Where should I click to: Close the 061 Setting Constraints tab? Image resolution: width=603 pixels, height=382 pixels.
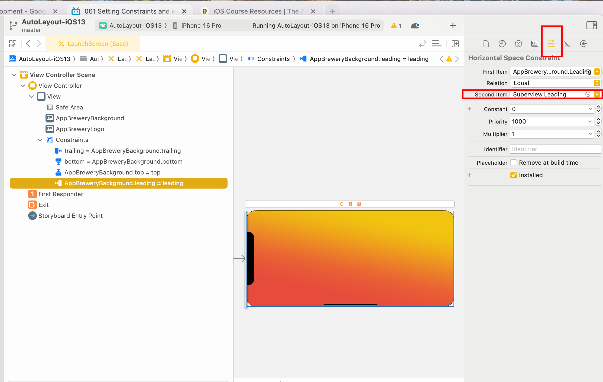pos(184,11)
